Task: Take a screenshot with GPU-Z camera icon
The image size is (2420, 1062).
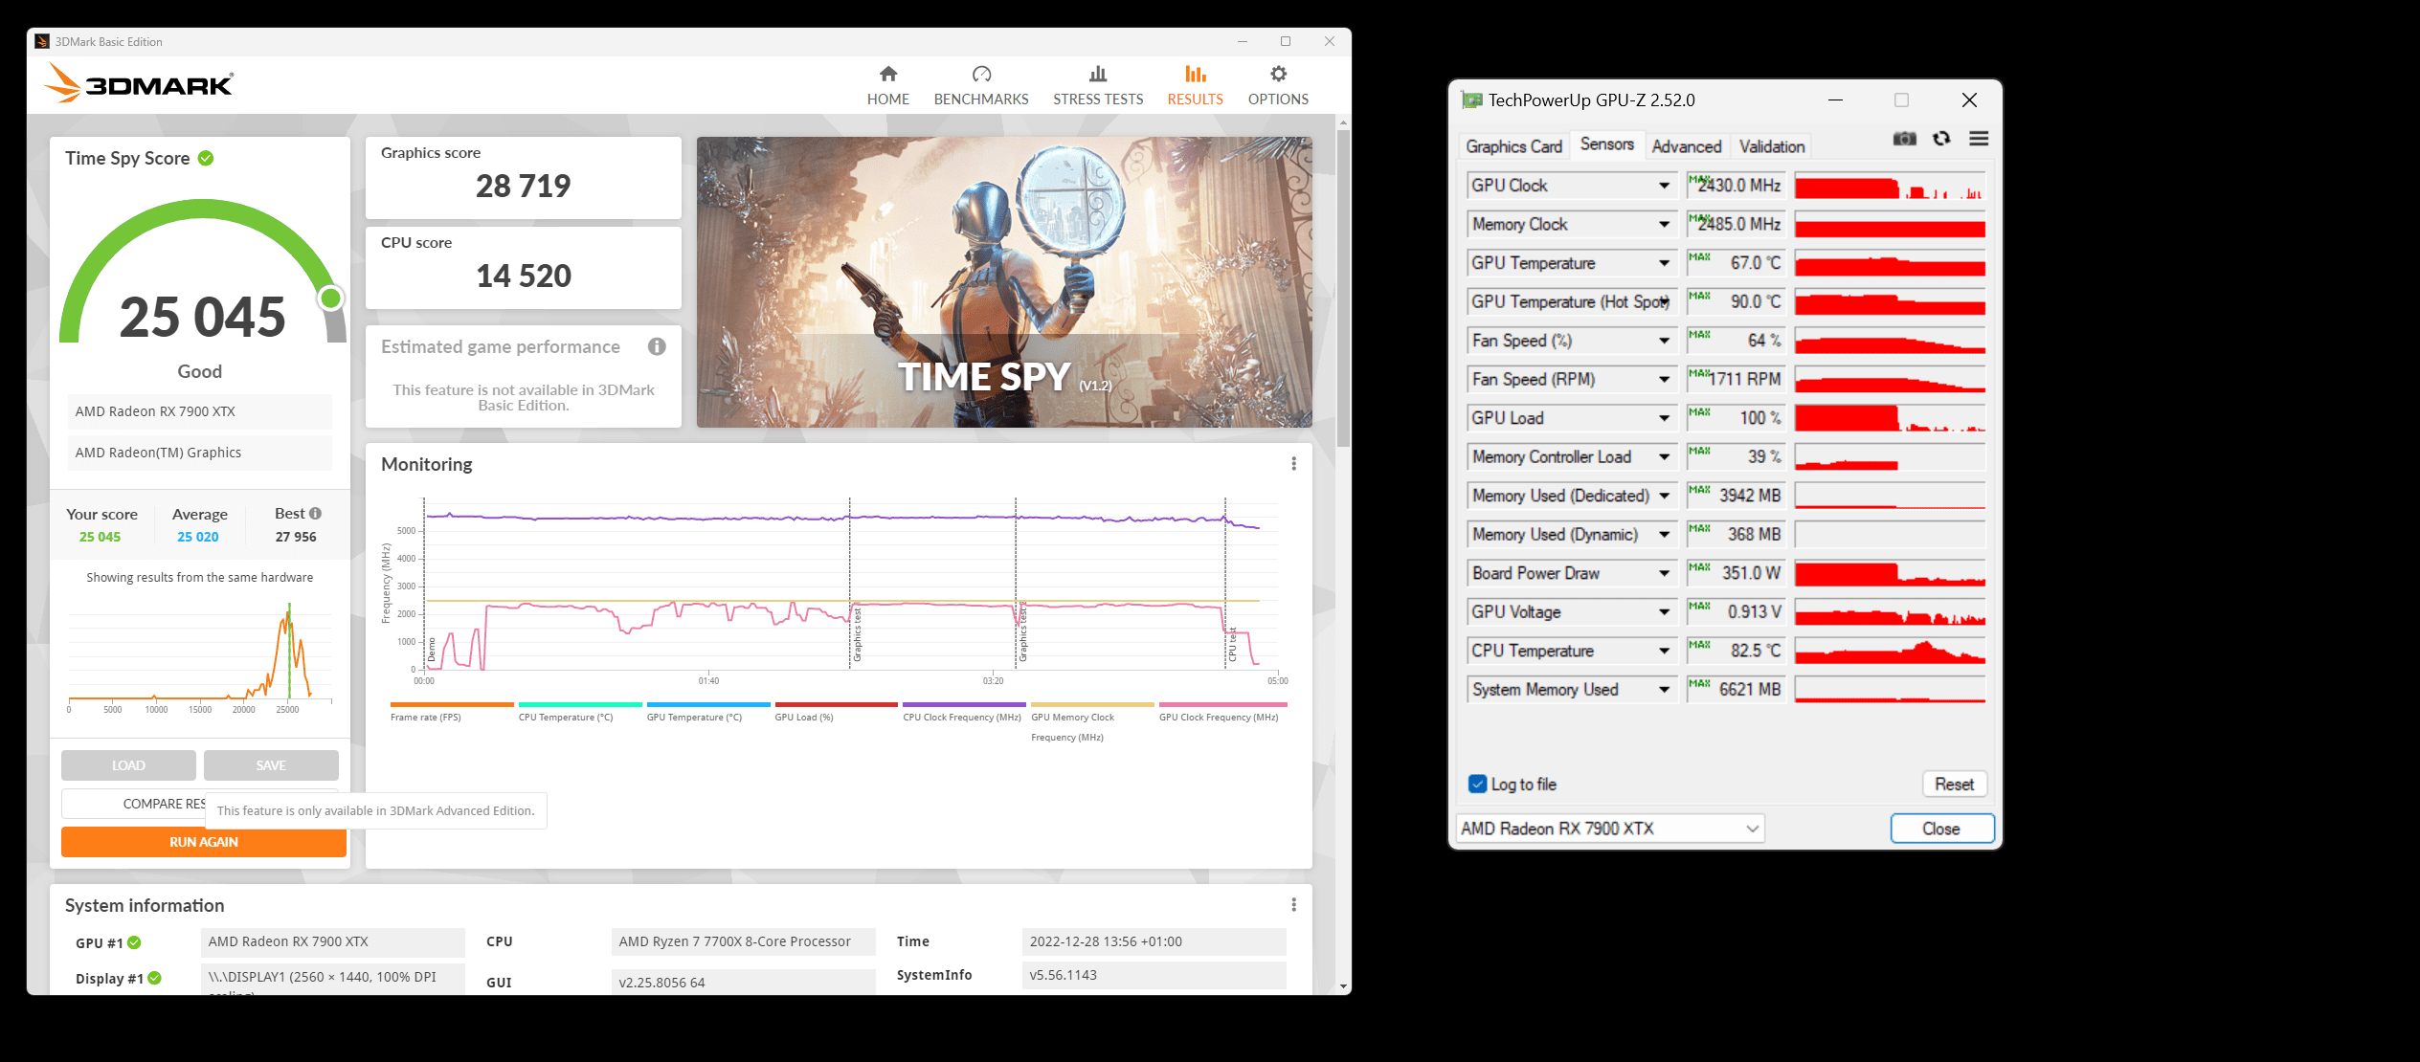Action: pos(1904,139)
